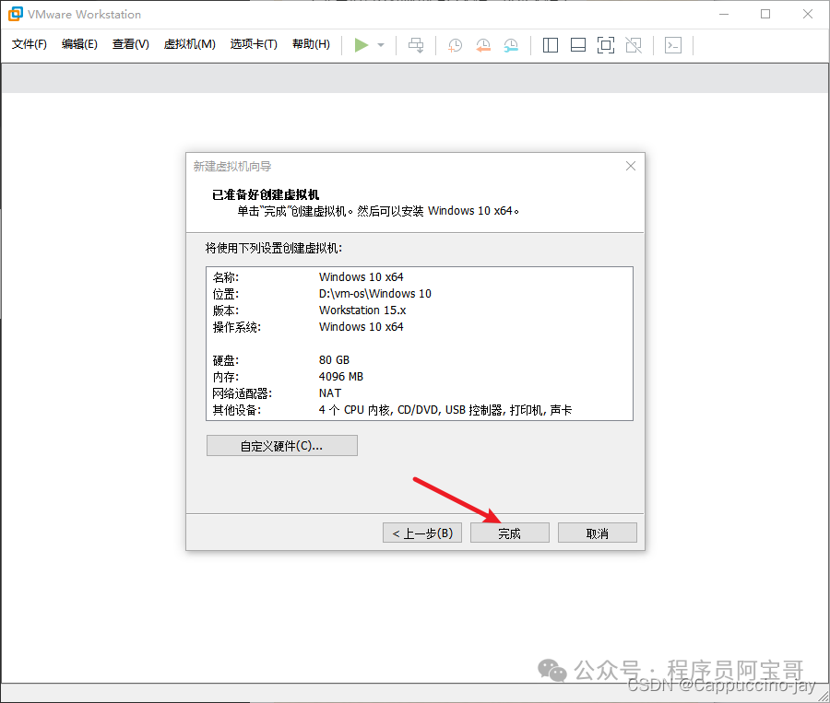The height and width of the screenshot is (703, 830).
Task: Open the 文件(F) menu
Action: (x=30, y=44)
